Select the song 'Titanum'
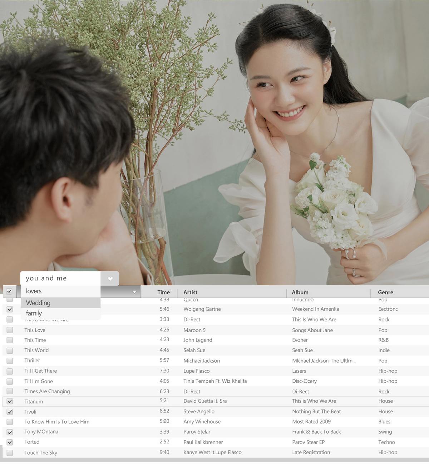Viewport: 429px width, 469px height. pos(34,402)
